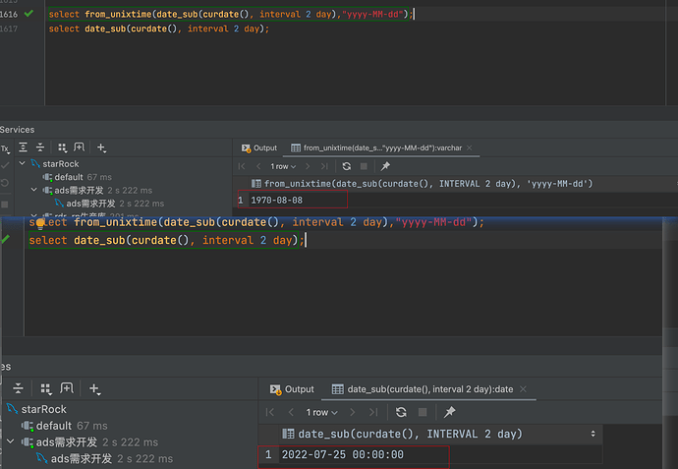Open Output tab beside date_sub result tab
The height and width of the screenshot is (469, 678).
tap(292, 389)
